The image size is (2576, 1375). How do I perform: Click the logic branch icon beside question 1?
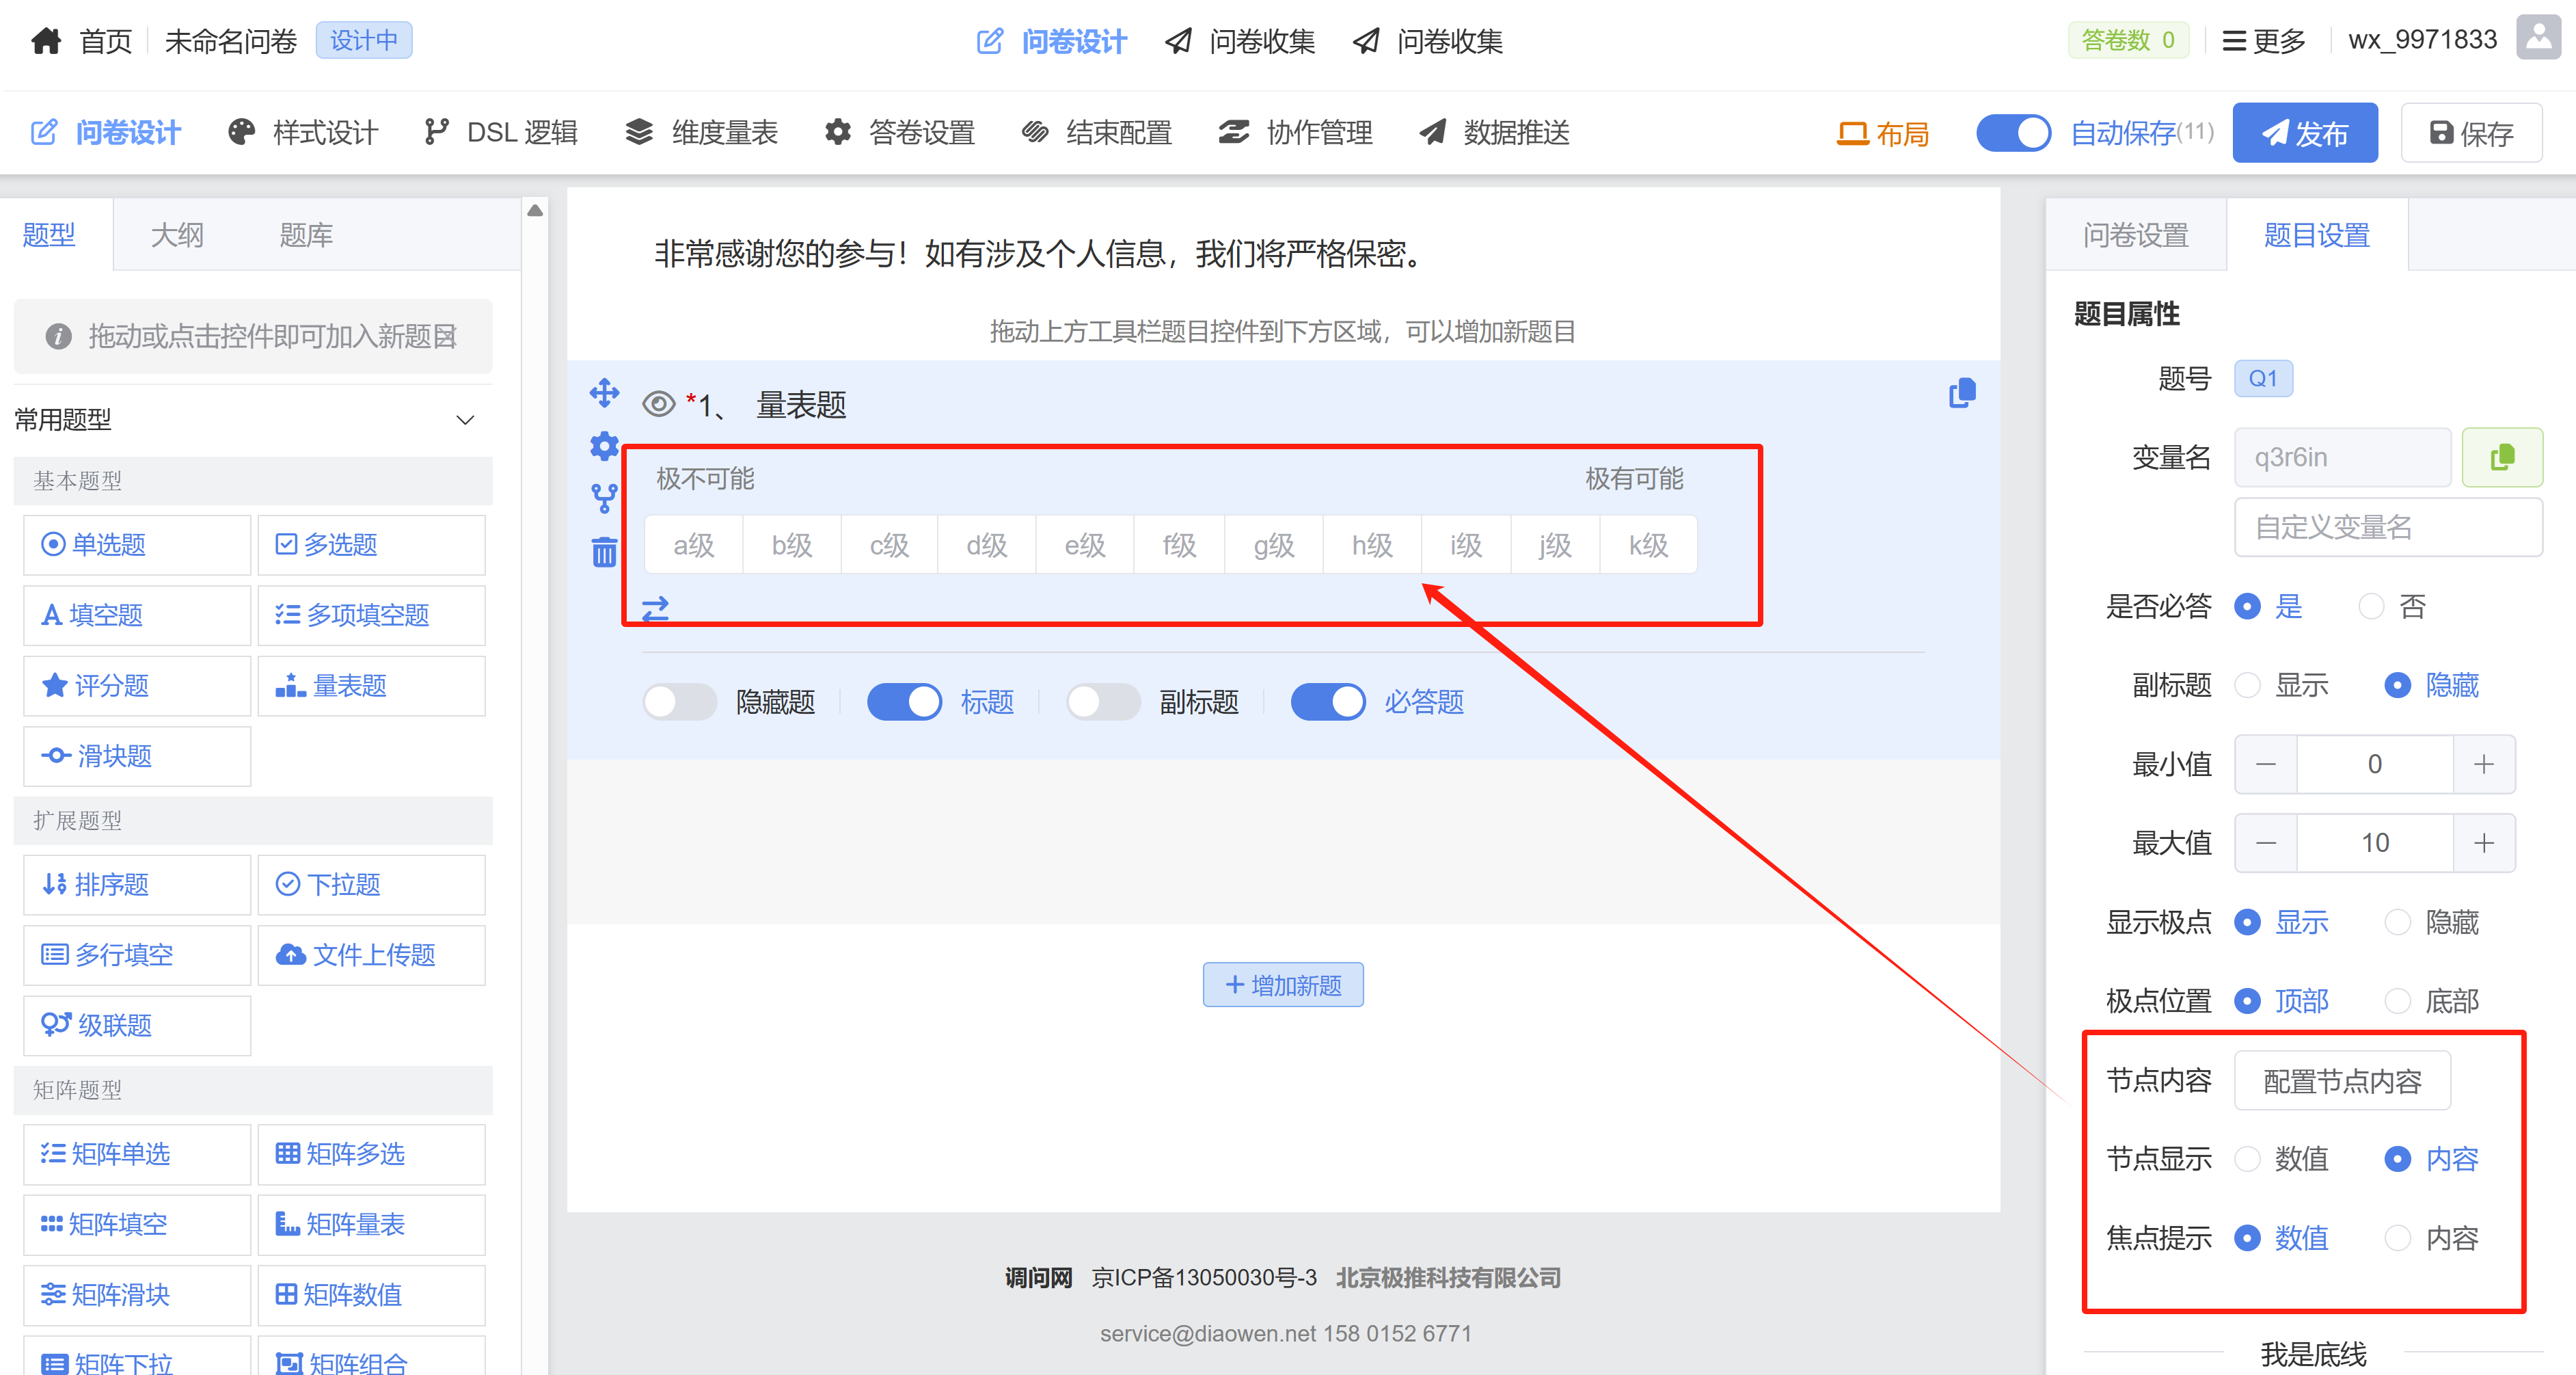coord(604,497)
